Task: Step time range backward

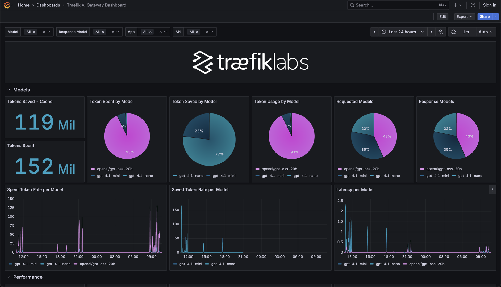Action: tap(375, 32)
